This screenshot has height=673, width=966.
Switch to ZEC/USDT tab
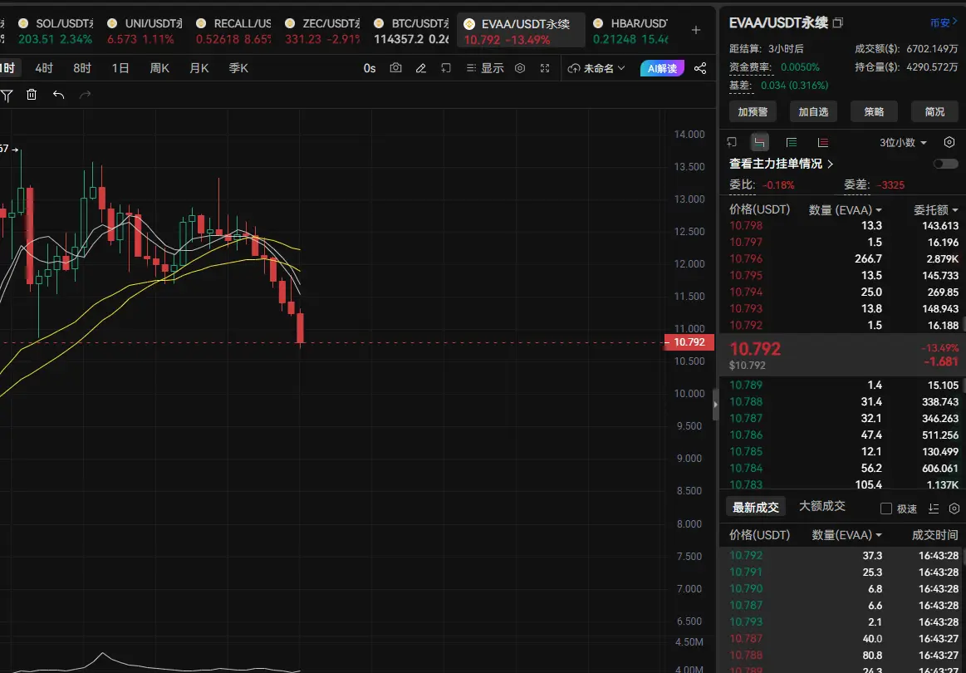click(323, 31)
